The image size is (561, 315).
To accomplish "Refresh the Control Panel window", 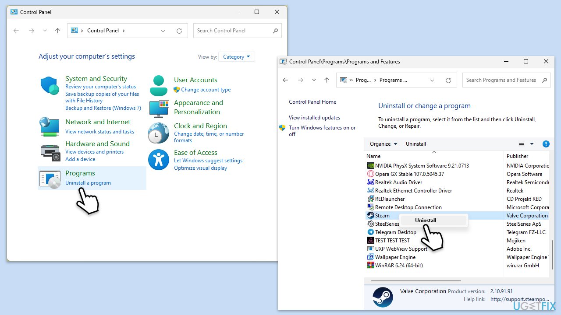I will point(179,31).
